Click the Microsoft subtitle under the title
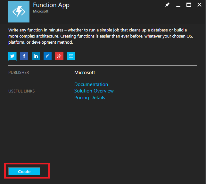 pyautogui.click(x=41, y=11)
